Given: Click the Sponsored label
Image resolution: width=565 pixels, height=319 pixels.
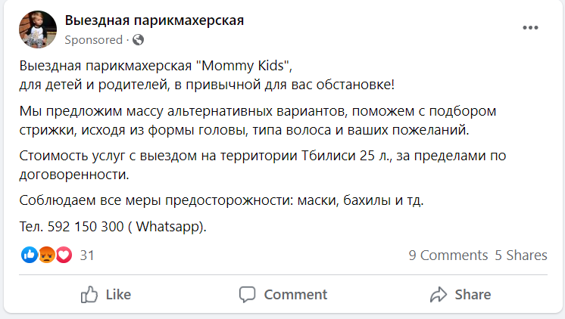Looking at the screenshot, I should click(94, 40).
